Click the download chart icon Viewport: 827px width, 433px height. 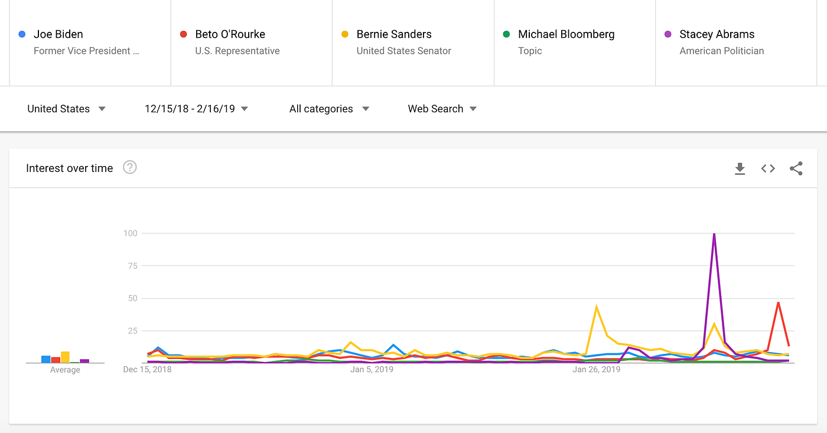coord(740,169)
